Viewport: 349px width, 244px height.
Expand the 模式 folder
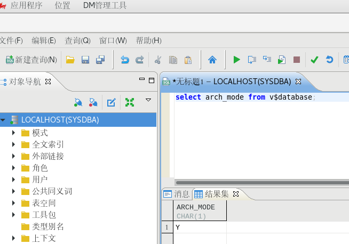tap(13, 133)
